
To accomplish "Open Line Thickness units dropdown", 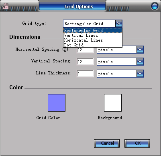I will (140, 74).
